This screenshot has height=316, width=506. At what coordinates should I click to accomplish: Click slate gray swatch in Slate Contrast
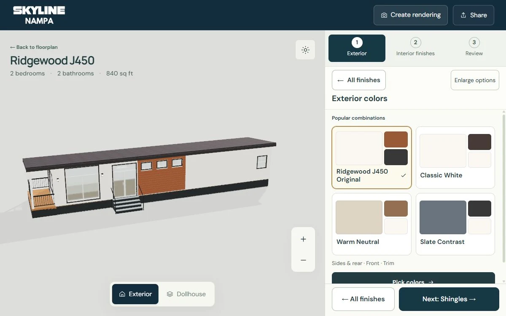(443, 217)
